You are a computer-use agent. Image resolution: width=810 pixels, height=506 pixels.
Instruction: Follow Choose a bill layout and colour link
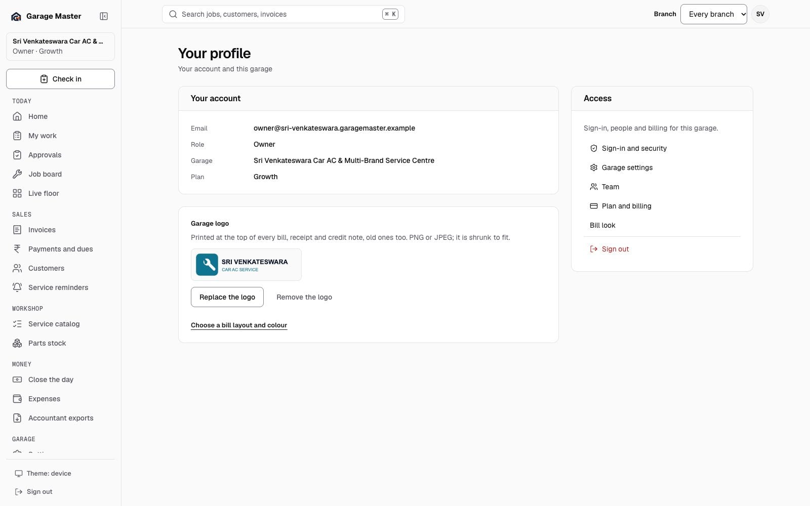click(239, 325)
